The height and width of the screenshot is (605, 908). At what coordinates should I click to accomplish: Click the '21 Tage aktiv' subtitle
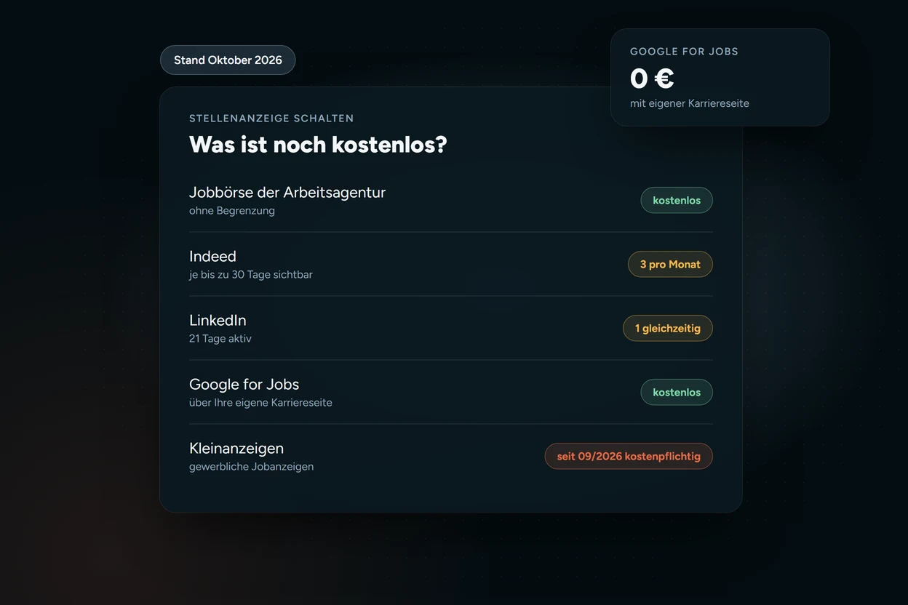pos(220,339)
